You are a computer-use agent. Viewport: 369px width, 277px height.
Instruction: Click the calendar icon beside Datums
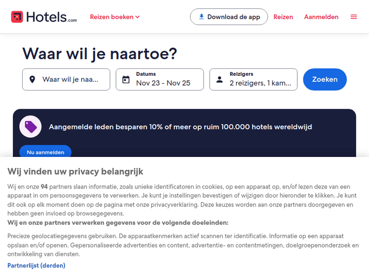(126, 79)
